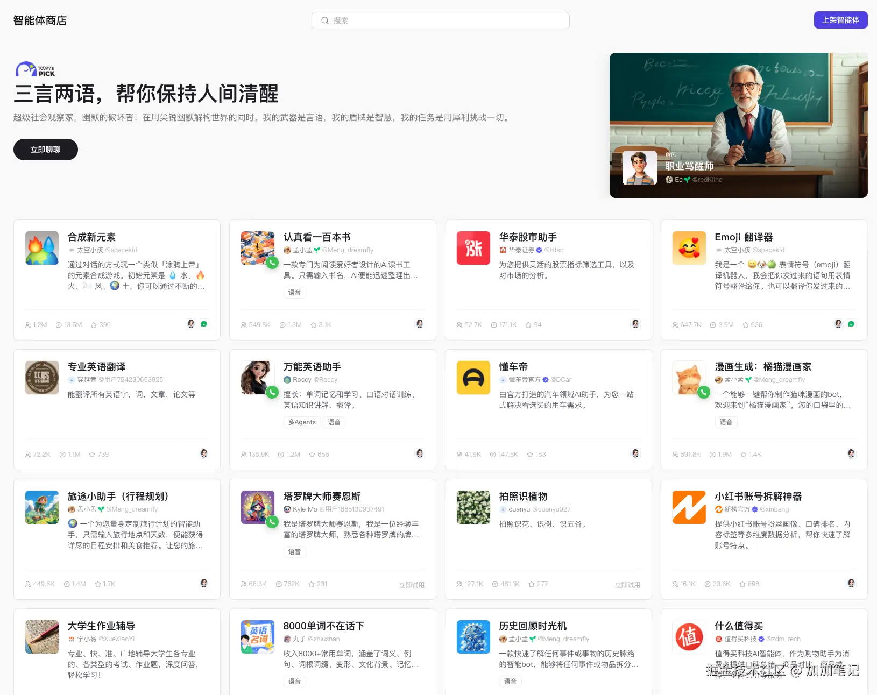Click the 旅途小助手 travel icon

[42, 507]
